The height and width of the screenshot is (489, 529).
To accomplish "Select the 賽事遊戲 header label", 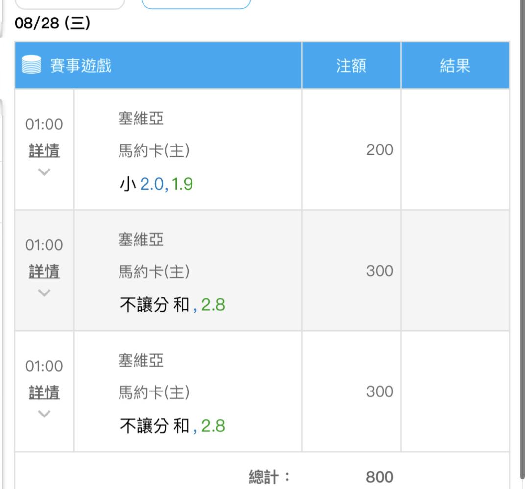I will click(x=81, y=66).
